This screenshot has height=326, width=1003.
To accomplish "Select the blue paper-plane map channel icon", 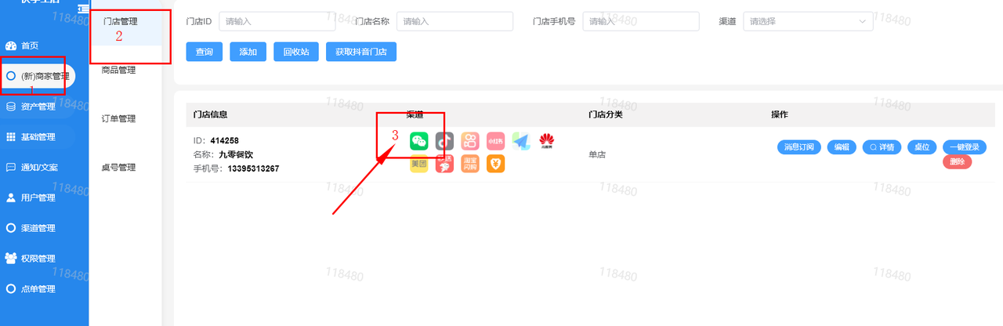I will [521, 141].
